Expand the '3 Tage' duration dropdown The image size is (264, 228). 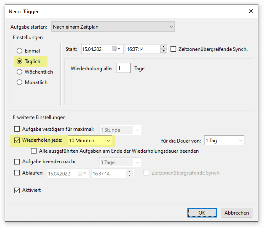pyautogui.click(x=137, y=162)
